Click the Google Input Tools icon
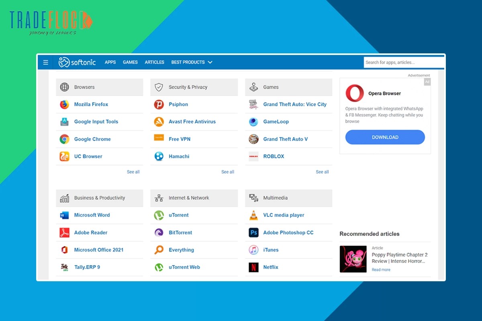The height and width of the screenshot is (321, 482). (64, 122)
